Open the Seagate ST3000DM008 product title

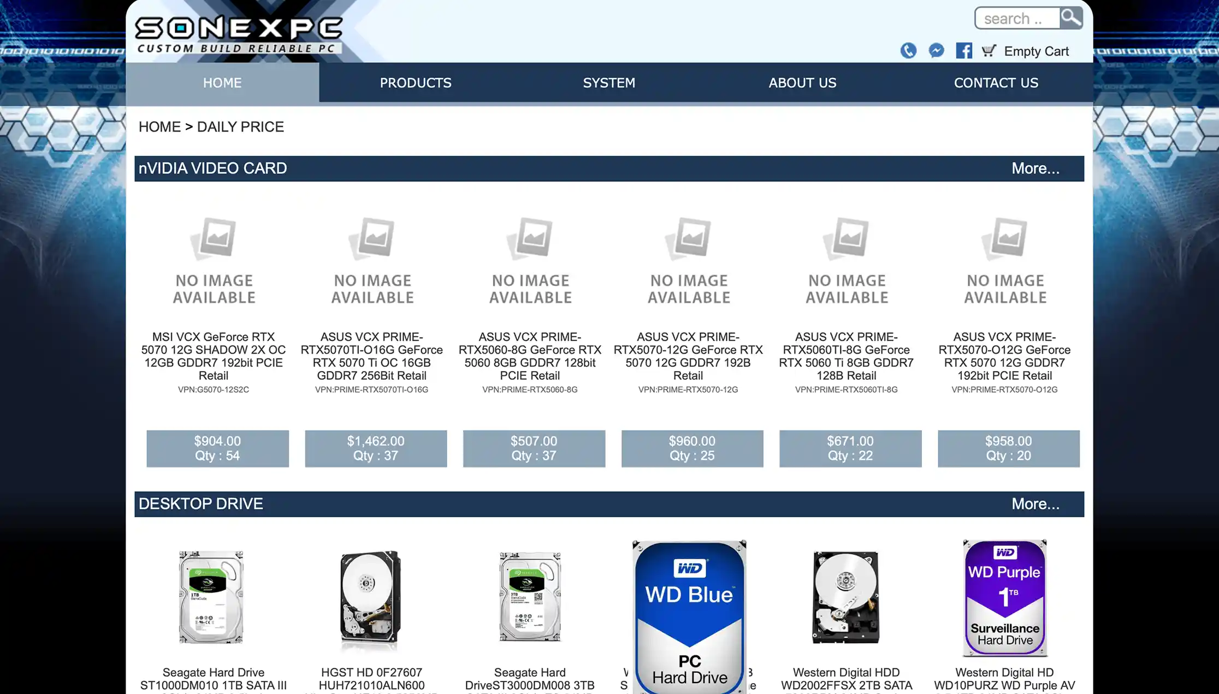(x=530, y=680)
